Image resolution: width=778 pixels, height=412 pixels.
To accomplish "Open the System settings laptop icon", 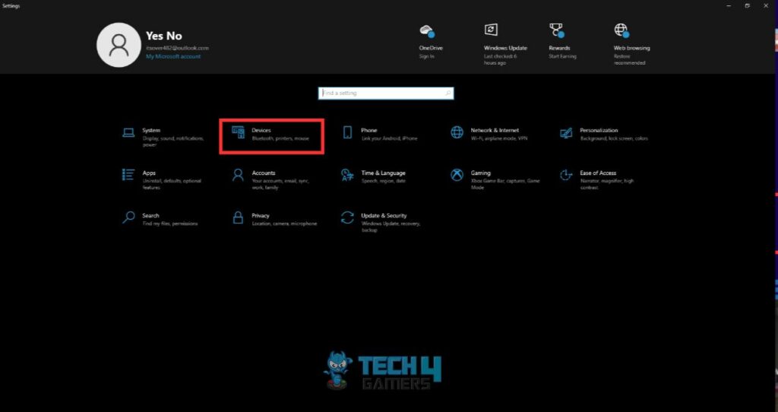I will coord(128,132).
